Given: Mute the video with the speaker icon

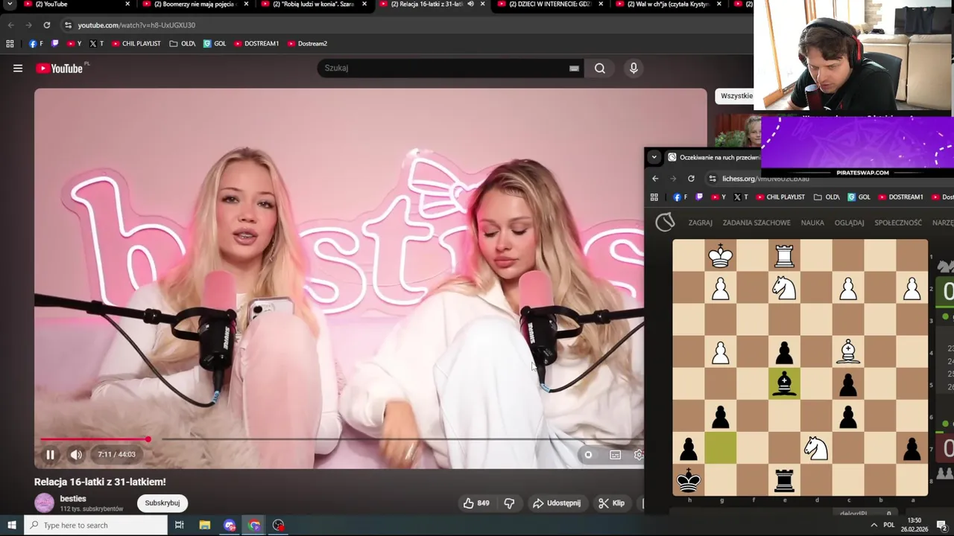Looking at the screenshot, I should tap(76, 455).
